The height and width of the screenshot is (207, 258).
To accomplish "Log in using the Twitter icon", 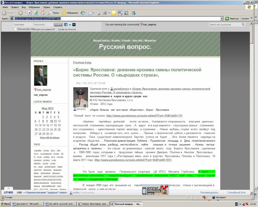I will coord(70,25).
